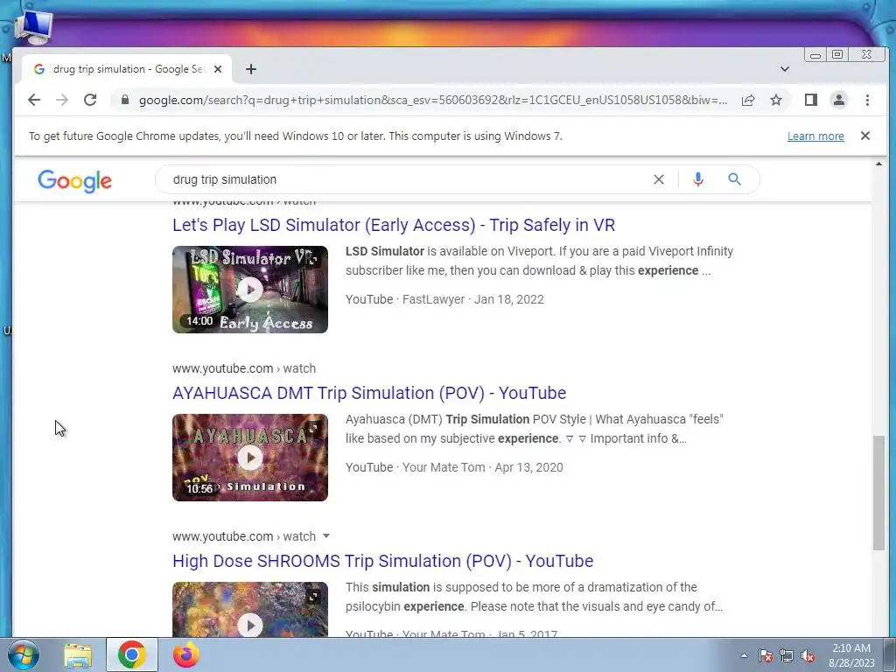Open the network status tray icon

click(787, 655)
